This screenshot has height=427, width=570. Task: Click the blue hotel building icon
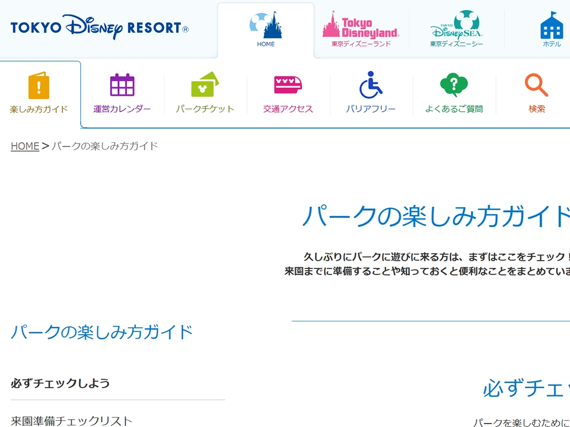point(552,25)
